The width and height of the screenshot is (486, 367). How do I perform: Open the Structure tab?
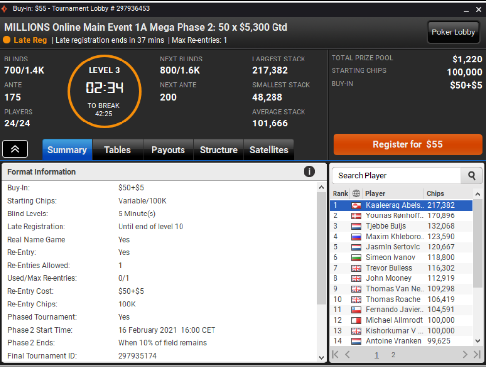(218, 150)
